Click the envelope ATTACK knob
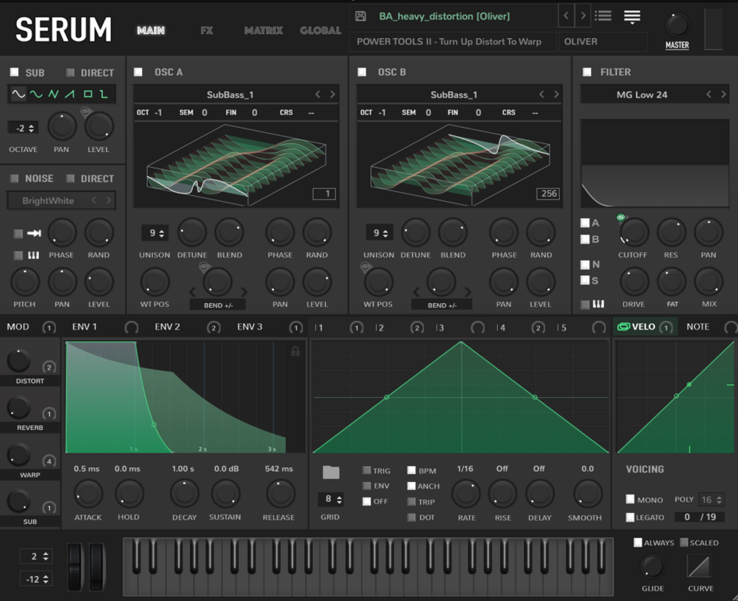The height and width of the screenshot is (601, 738). click(x=88, y=495)
